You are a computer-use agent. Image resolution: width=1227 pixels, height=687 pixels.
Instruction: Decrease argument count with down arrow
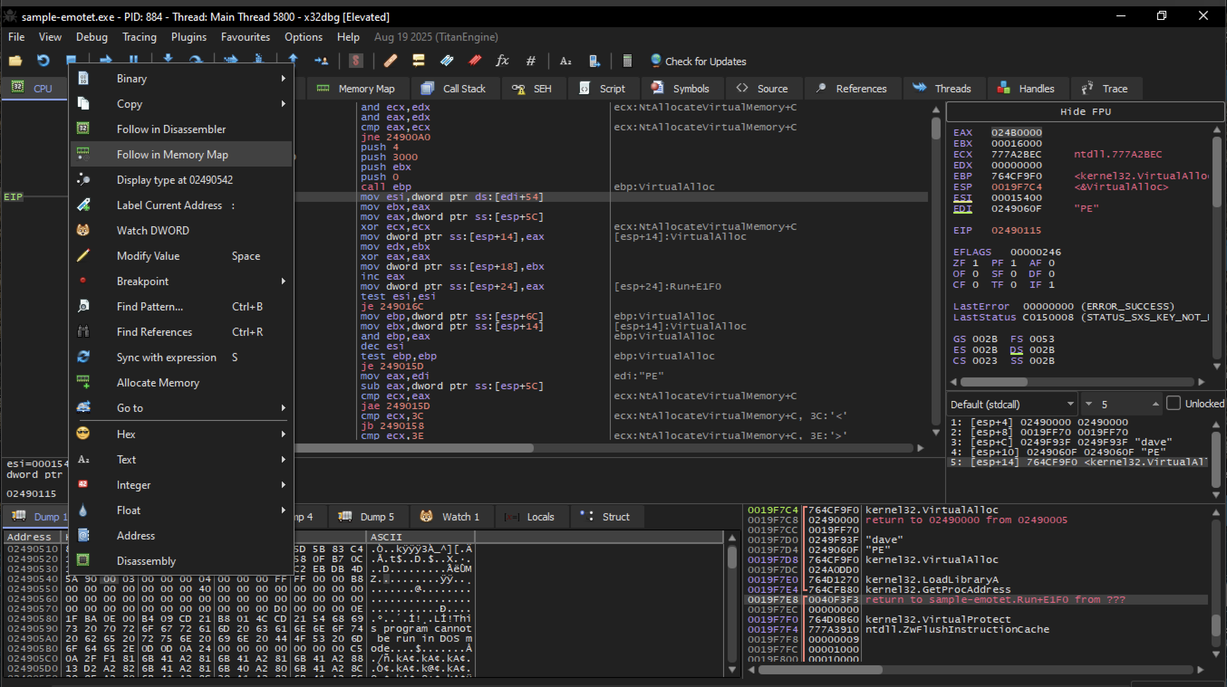[x=1088, y=405]
